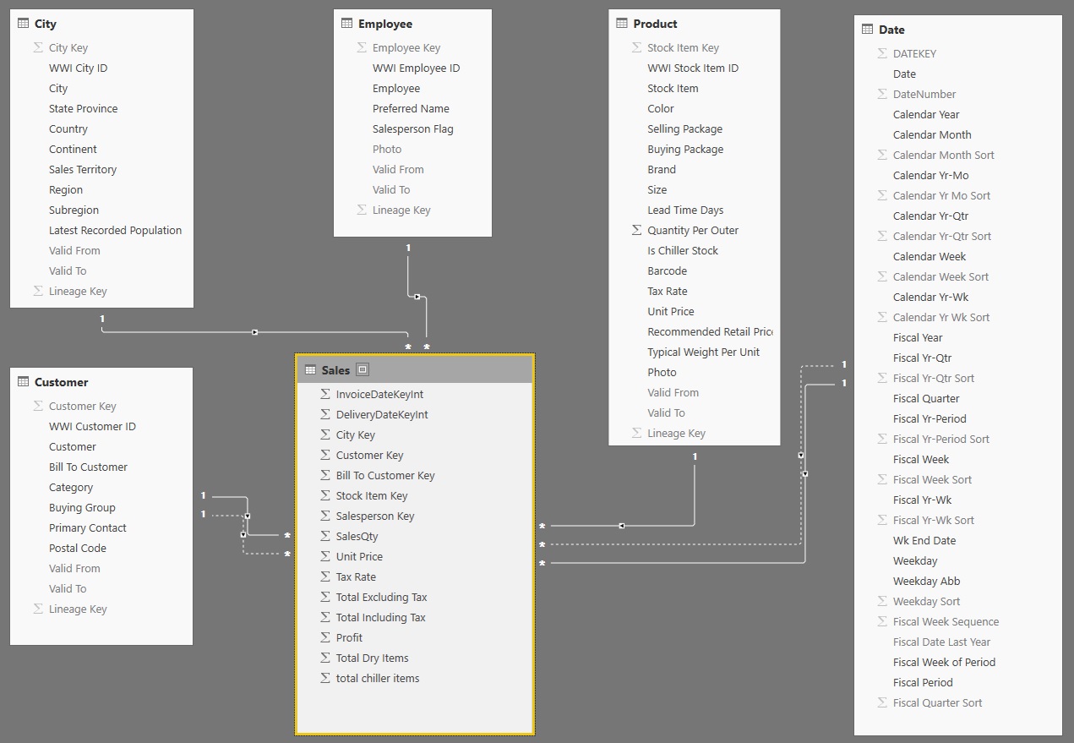Select Salesperson Flag field in Employee table
This screenshot has width=1074, height=743.
[x=412, y=128]
